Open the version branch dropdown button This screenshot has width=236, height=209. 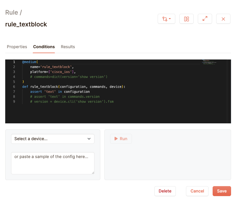tap(166, 19)
